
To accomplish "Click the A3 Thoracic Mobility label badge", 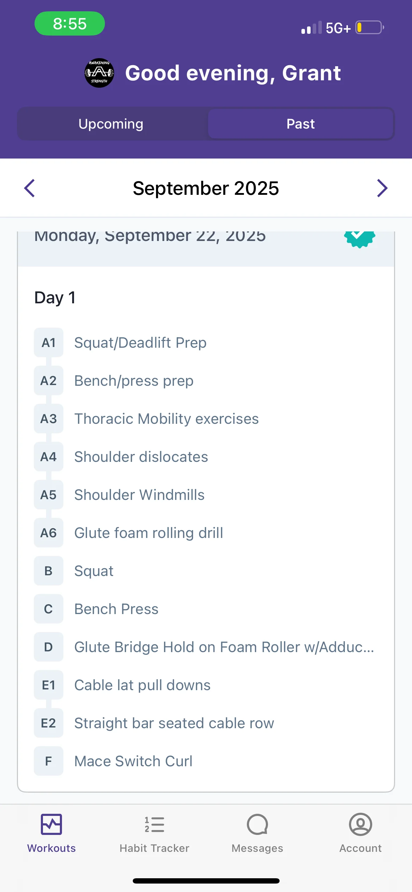I will pos(49,419).
